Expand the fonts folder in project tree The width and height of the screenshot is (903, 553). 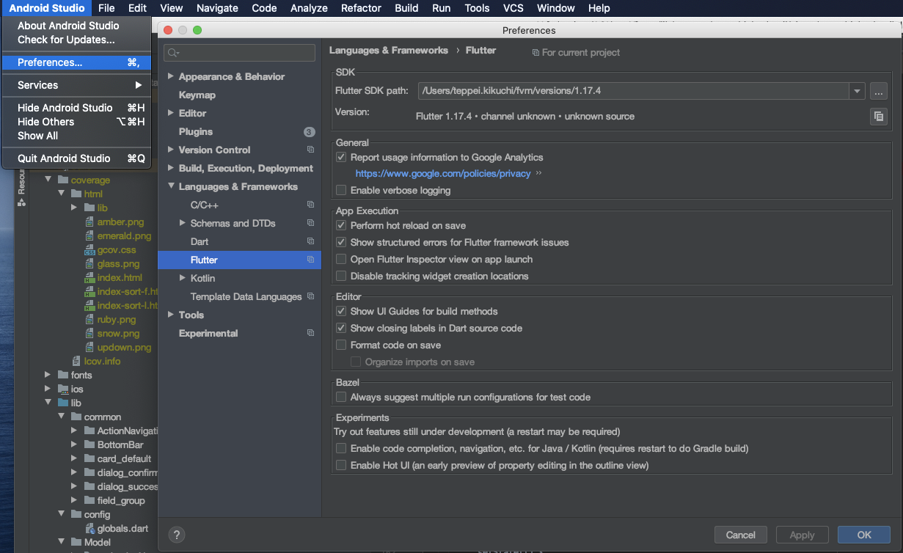tap(48, 375)
